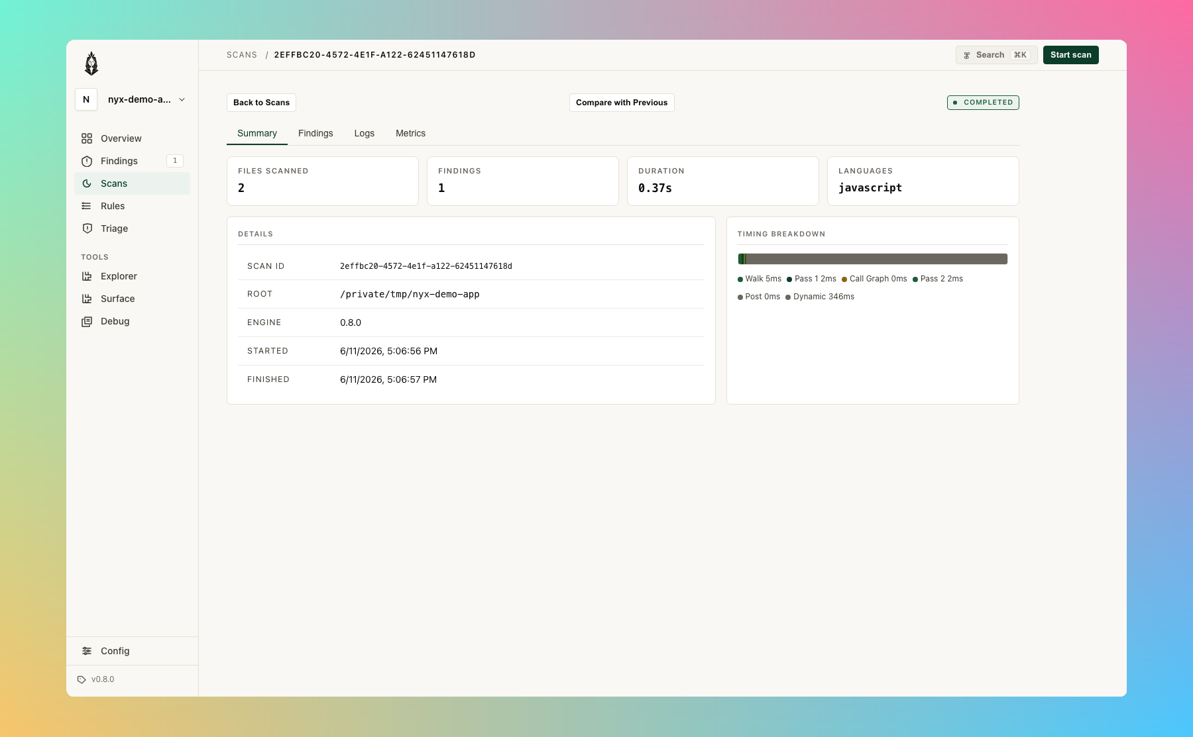Open Debug tool icon
Viewport: 1193px width, 737px height.
click(87, 321)
